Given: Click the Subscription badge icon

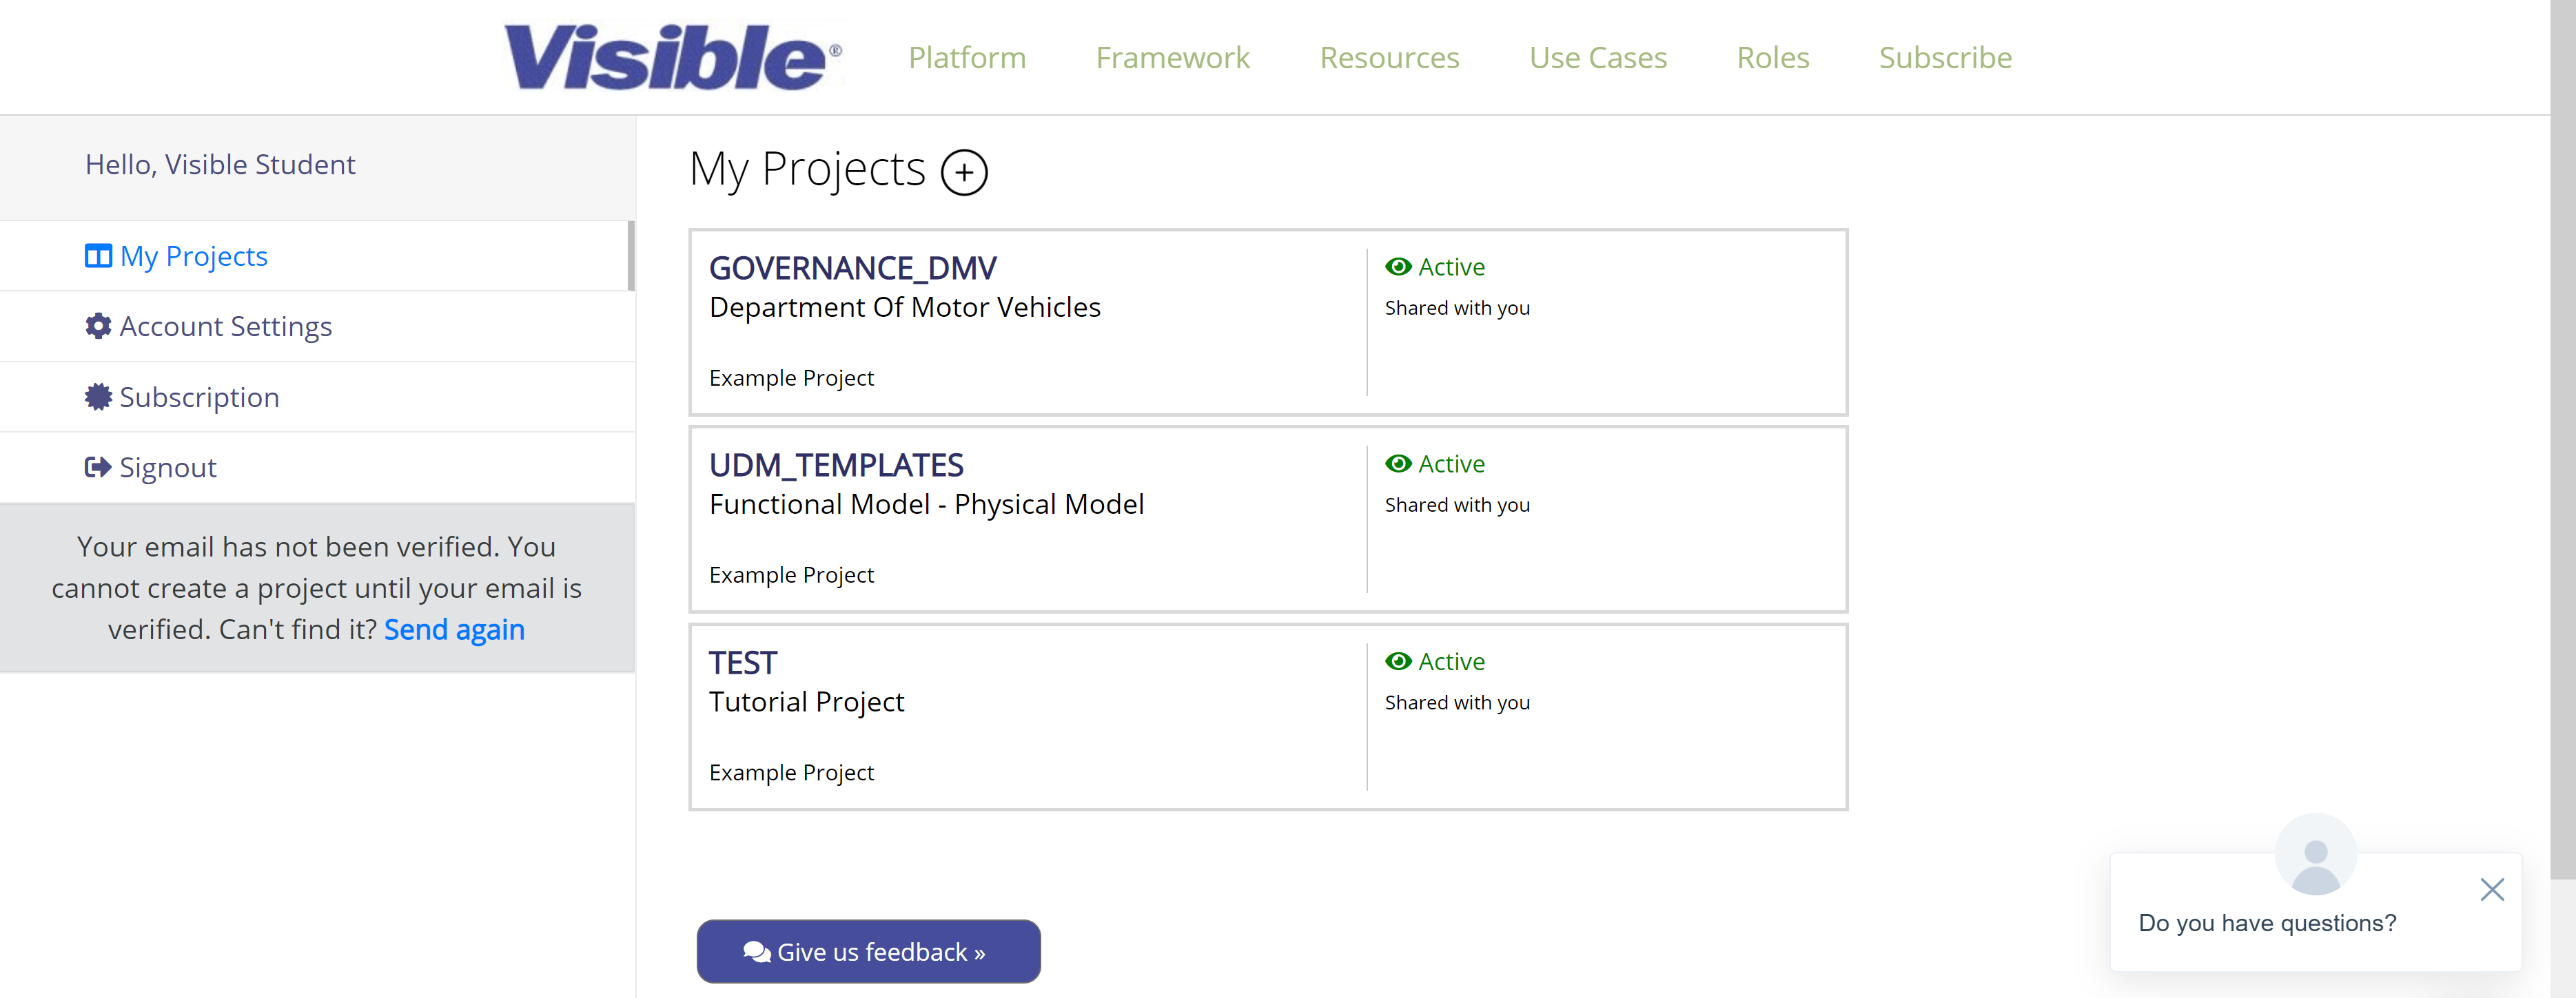Looking at the screenshot, I should pyautogui.click(x=98, y=397).
